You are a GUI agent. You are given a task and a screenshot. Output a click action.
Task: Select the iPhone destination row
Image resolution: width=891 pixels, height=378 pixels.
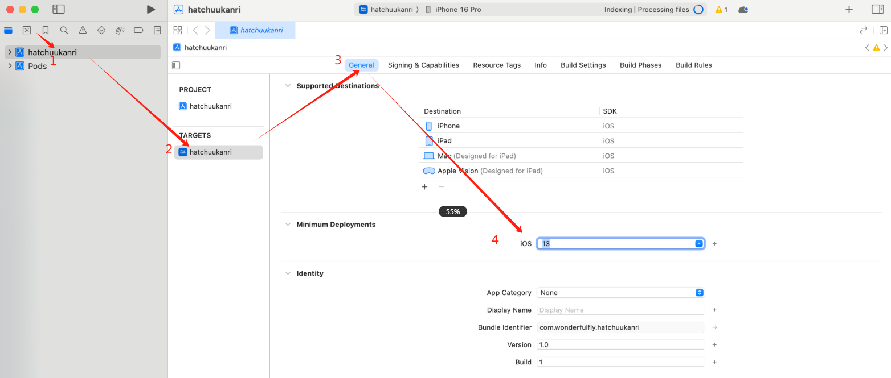click(x=581, y=126)
